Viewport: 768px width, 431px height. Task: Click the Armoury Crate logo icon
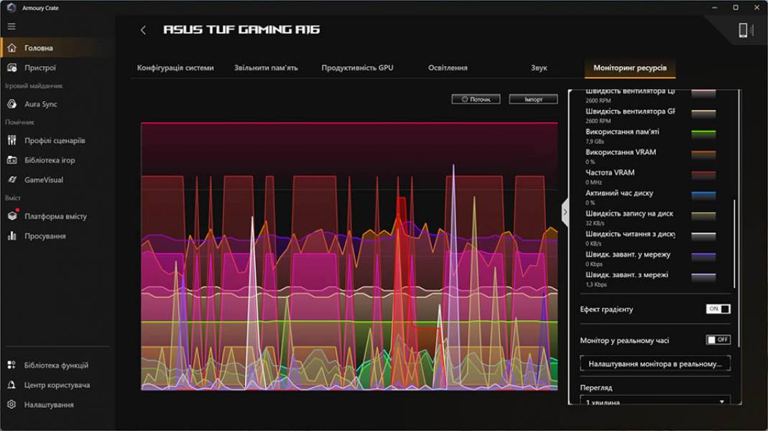tap(11, 7)
